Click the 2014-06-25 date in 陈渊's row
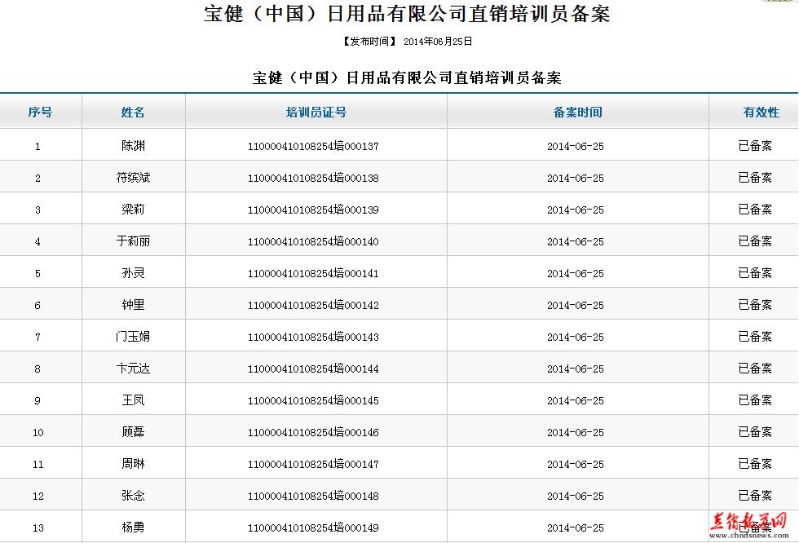The height and width of the screenshot is (543, 799). [x=576, y=146]
